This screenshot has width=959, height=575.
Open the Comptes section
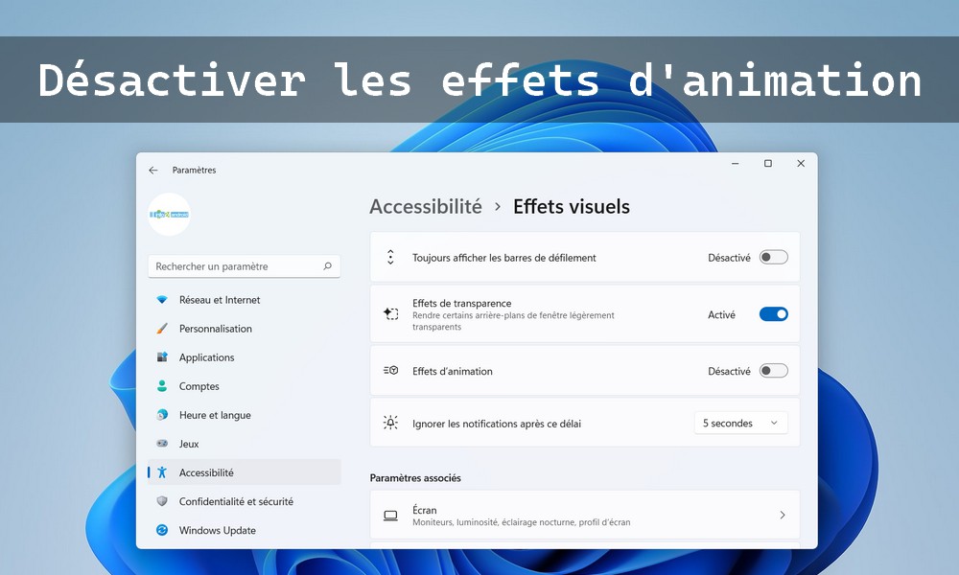point(244,386)
